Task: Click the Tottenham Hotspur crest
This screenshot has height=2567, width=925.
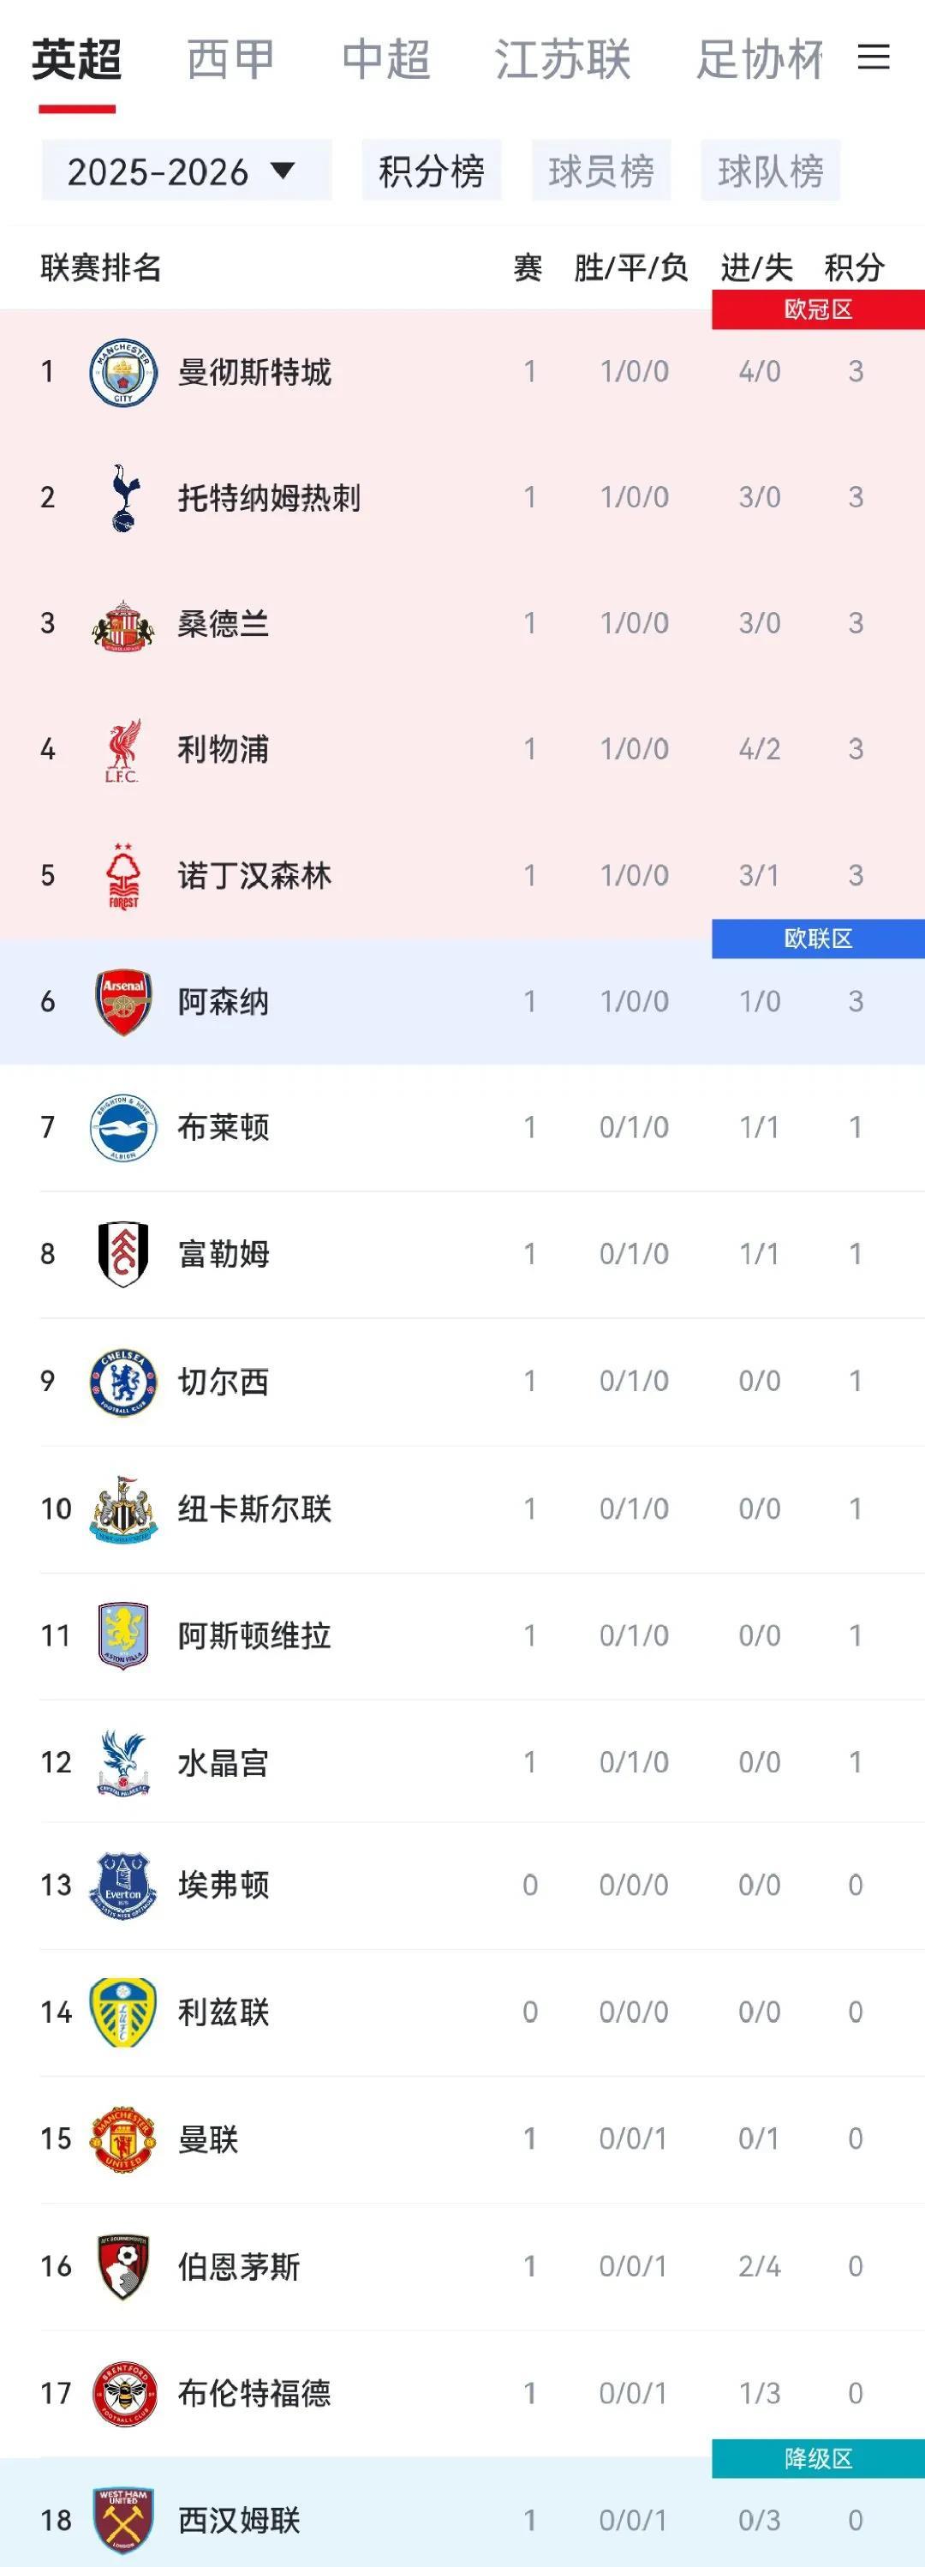Action: pyautogui.click(x=122, y=497)
